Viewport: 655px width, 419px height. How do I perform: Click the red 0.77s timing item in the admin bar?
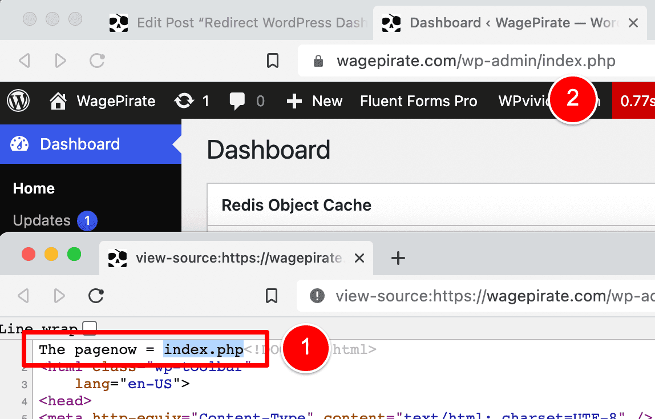(634, 100)
